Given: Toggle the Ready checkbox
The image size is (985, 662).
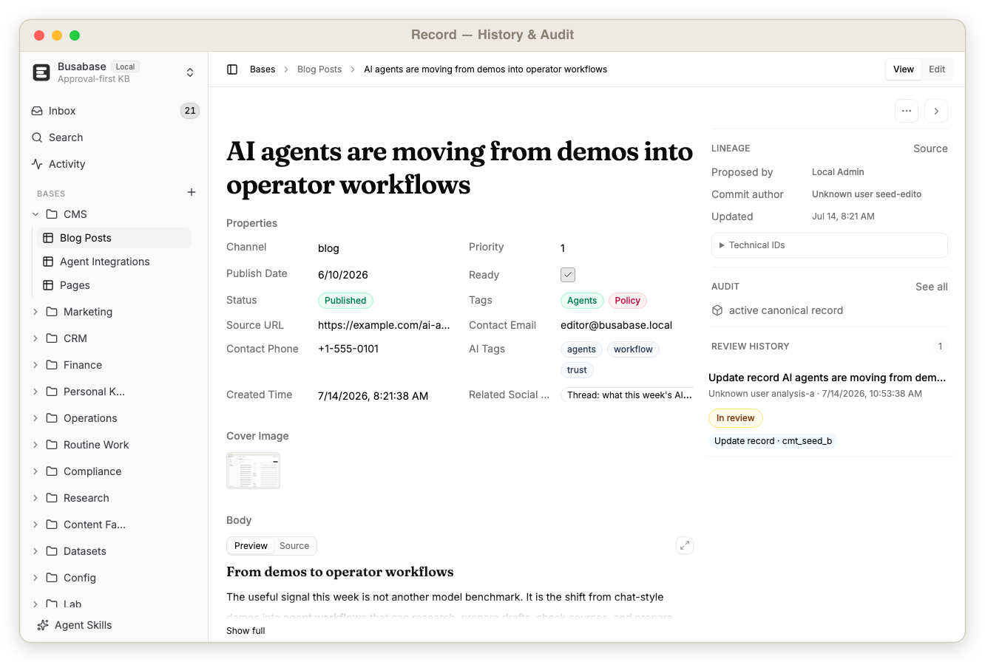Looking at the screenshot, I should click(568, 275).
